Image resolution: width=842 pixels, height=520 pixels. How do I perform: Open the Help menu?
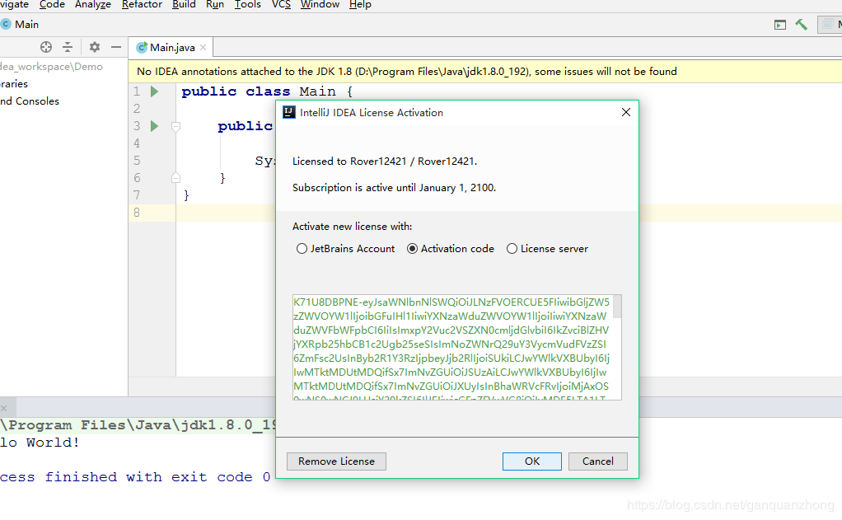[x=360, y=5]
